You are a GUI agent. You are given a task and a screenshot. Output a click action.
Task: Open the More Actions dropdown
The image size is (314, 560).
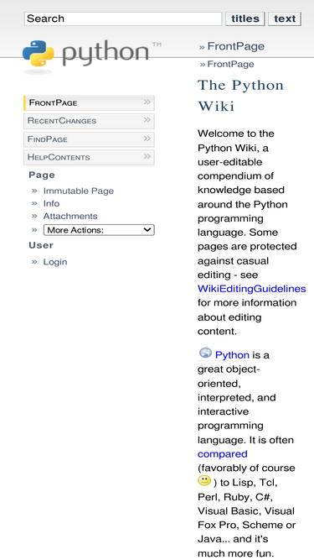pos(99,230)
